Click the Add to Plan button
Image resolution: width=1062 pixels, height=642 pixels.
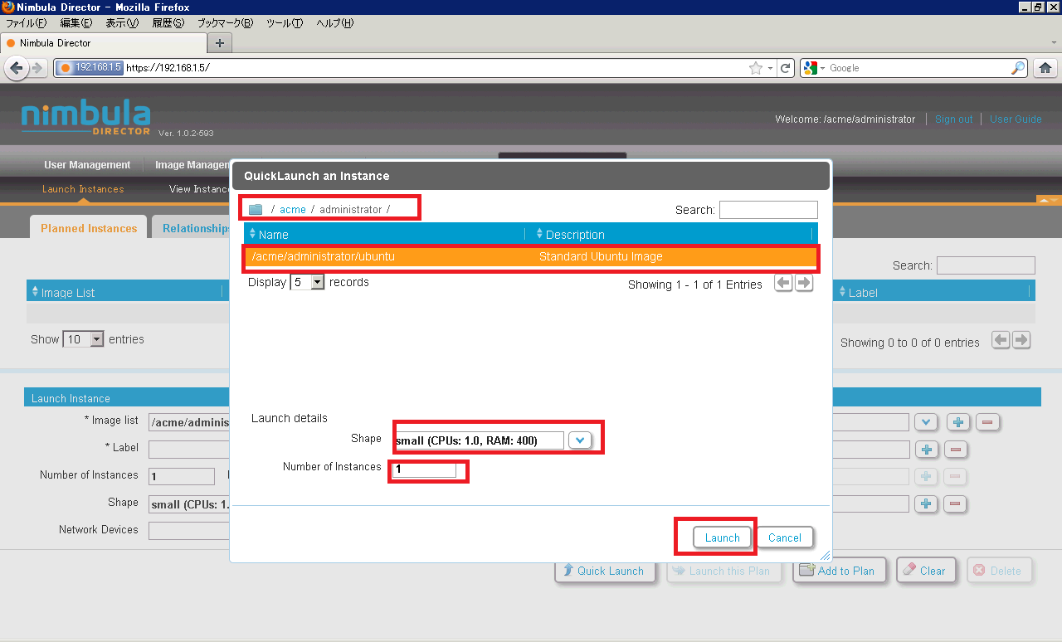tap(839, 571)
